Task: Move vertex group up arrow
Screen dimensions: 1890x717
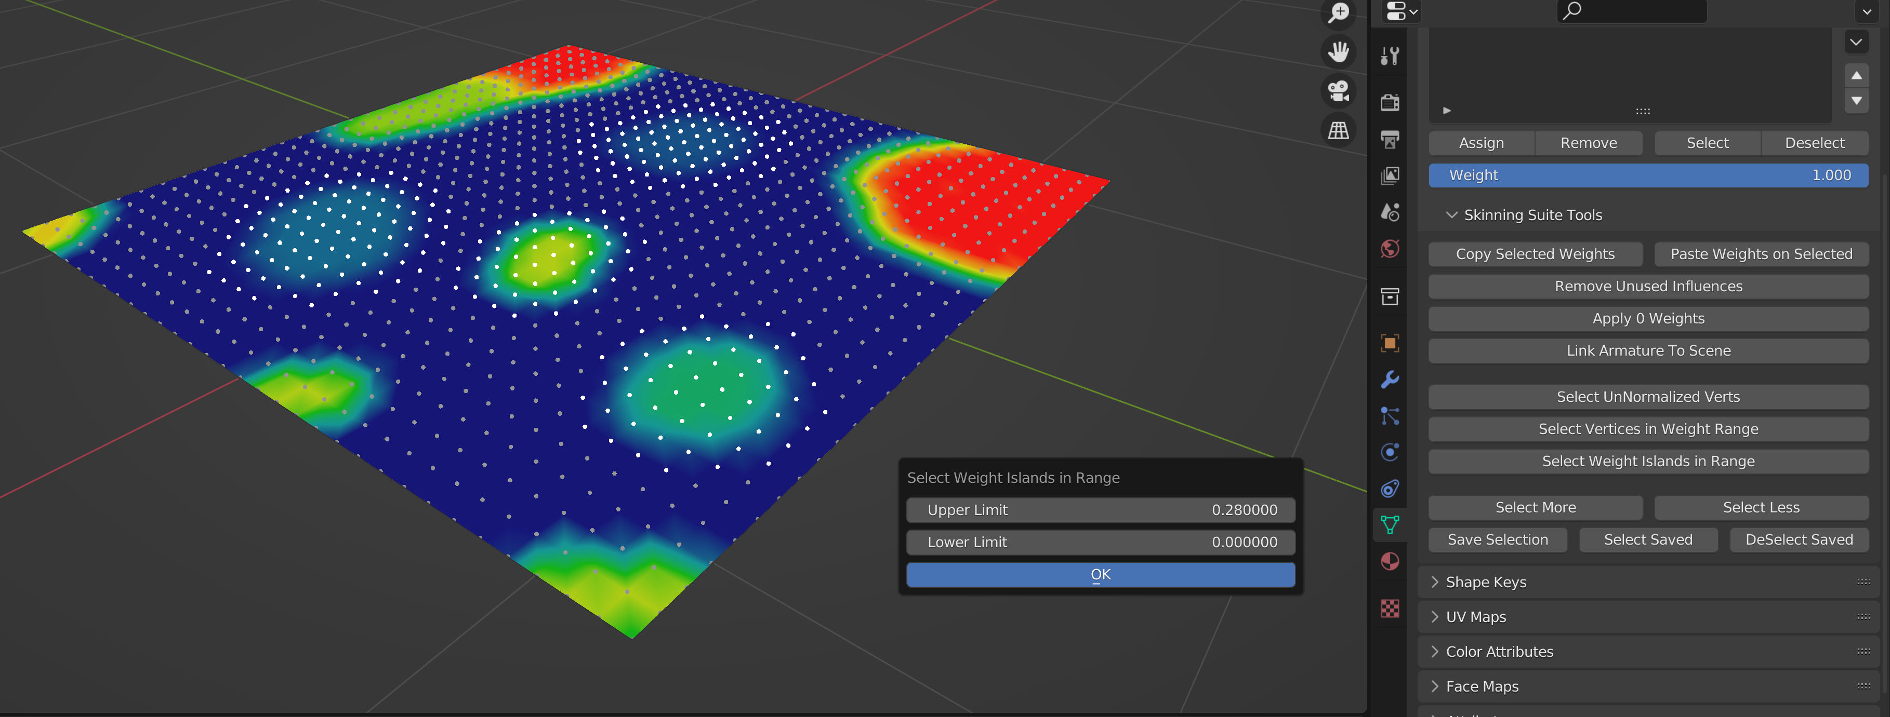Action: pos(1856,75)
